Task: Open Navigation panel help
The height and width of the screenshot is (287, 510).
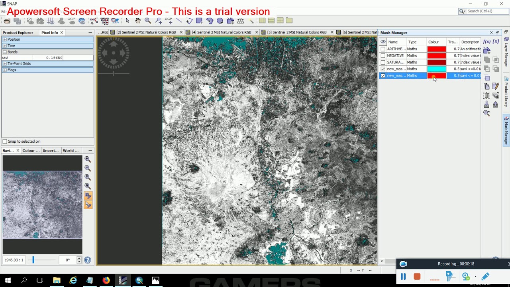Action: [x=88, y=260]
